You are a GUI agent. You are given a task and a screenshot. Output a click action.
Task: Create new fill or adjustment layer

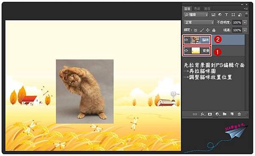(x=217, y=114)
